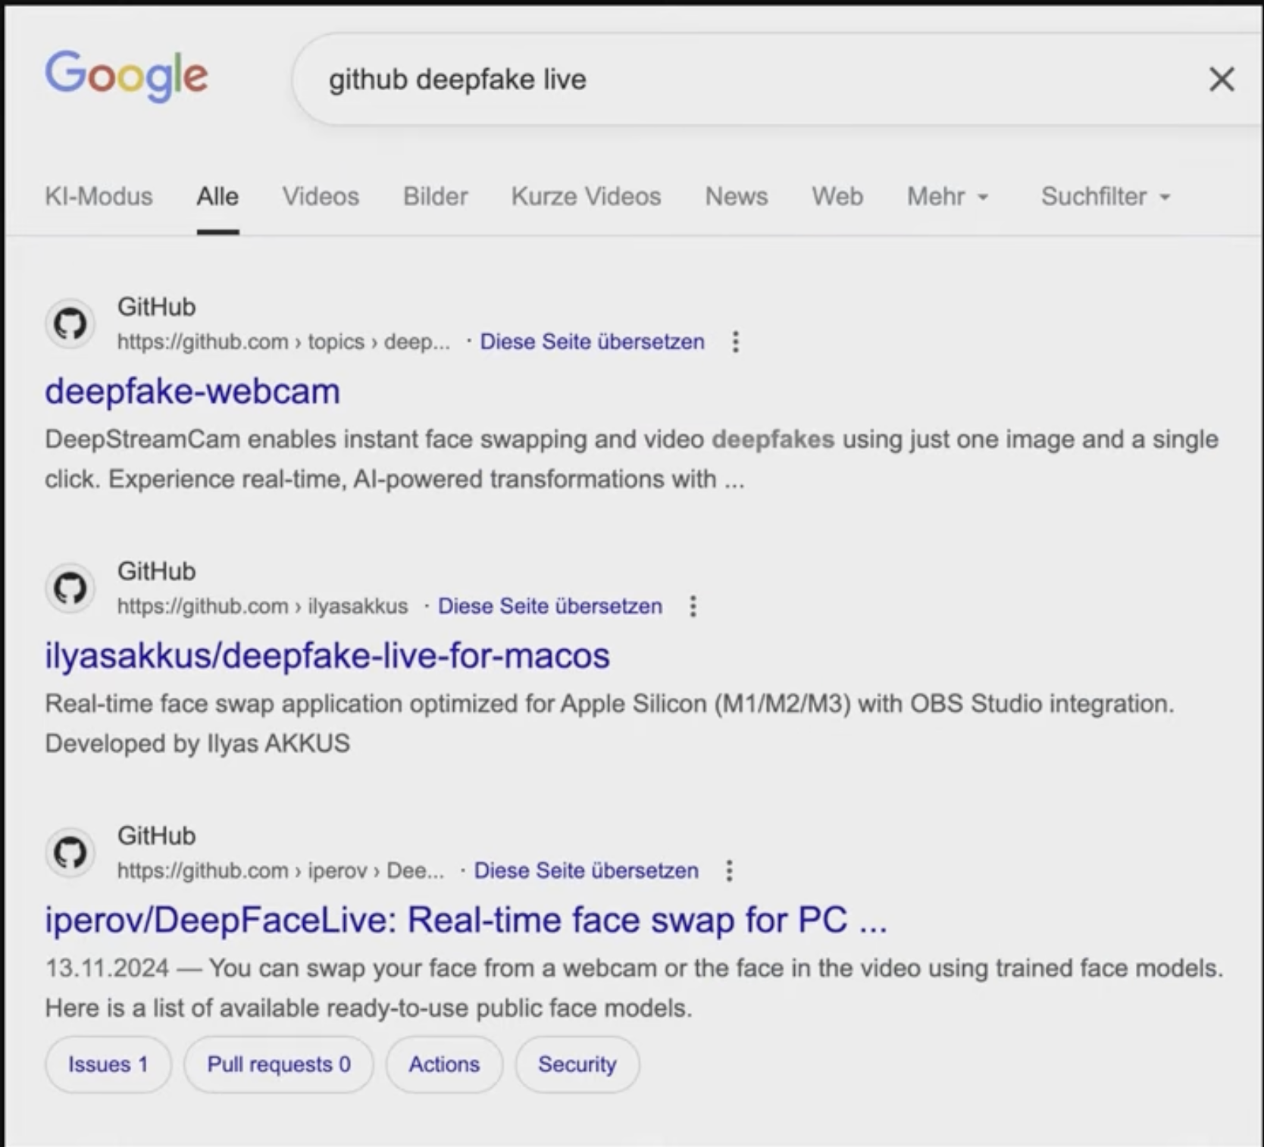Open iperov/DeepFaceLive result title
1264x1147 pixels.
click(x=465, y=920)
